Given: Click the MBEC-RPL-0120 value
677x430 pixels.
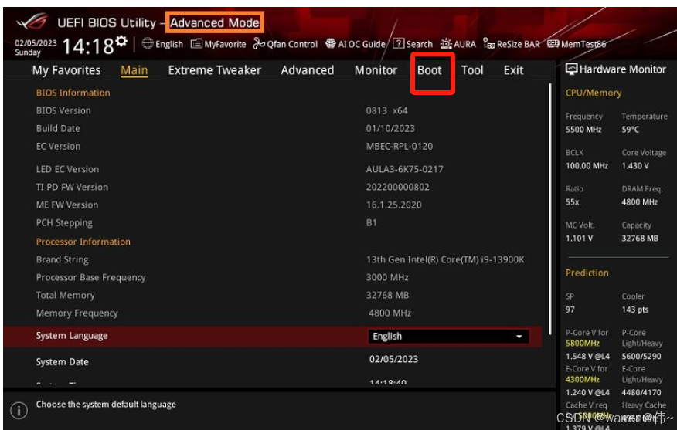Looking at the screenshot, I should pyautogui.click(x=400, y=146).
